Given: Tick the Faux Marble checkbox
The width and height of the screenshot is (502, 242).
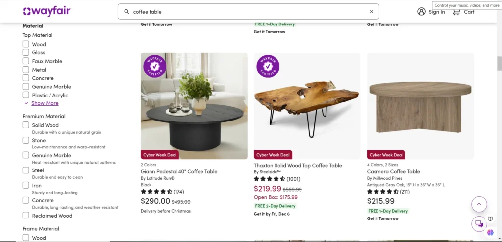Looking at the screenshot, I should pos(26,61).
